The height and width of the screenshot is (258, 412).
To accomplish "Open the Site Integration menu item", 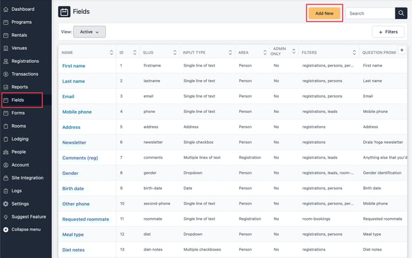I will pyautogui.click(x=27, y=178).
